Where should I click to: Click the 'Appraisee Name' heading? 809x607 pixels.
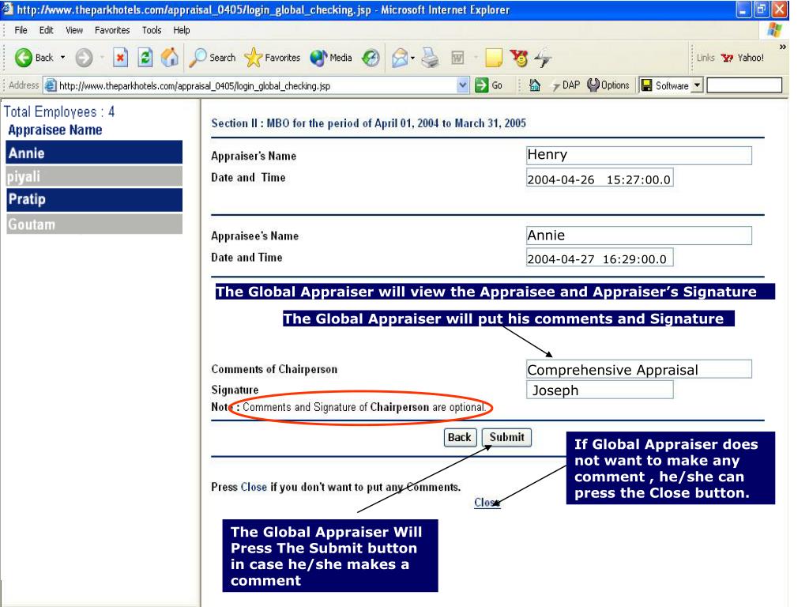pos(55,130)
